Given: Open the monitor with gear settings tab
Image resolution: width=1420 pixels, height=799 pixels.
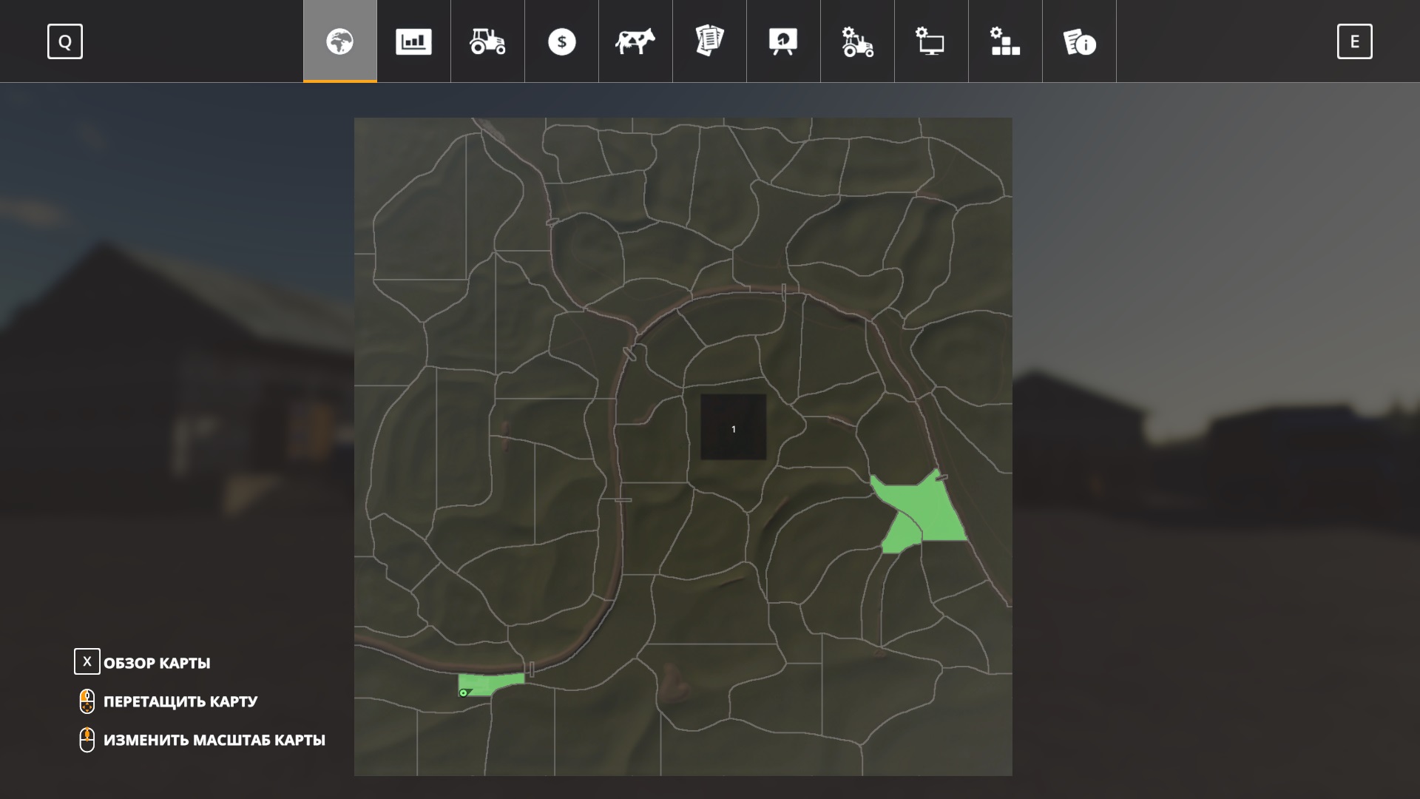Looking at the screenshot, I should tap(932, 41).
